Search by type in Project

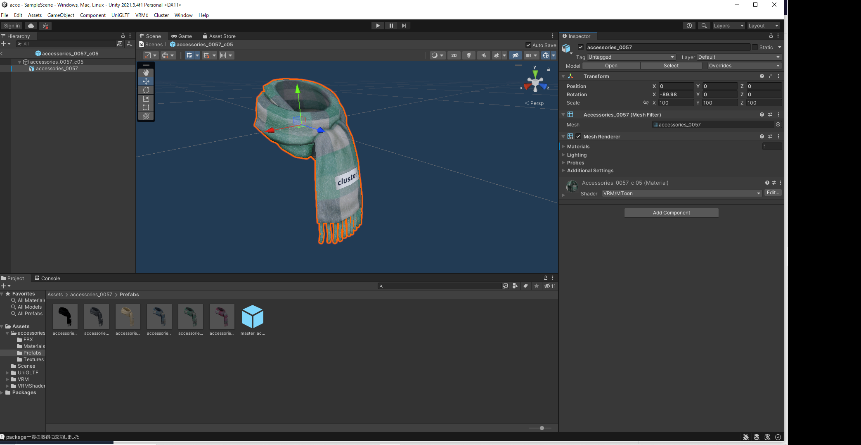pyautogui.click(x=515, y=286)
